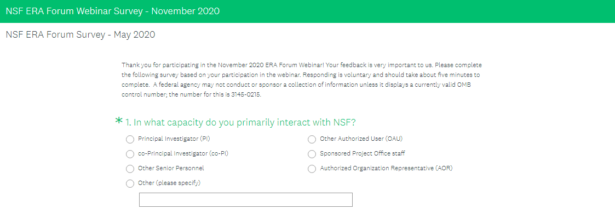
Task: Click the text field under Other (please specify)
Action: 246,199
